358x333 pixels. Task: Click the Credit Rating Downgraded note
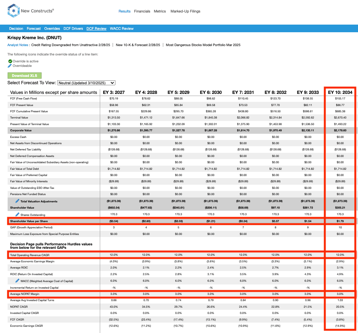coord(71,45)
